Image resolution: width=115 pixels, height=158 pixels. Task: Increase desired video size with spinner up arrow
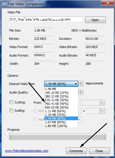81,82
